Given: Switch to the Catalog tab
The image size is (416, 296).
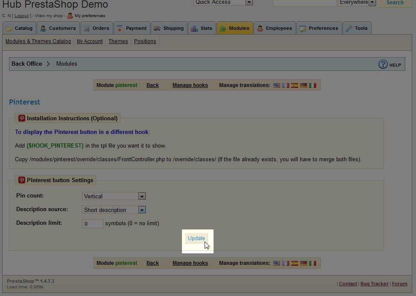Looking at the screenshot, I should tap(19, 28).
